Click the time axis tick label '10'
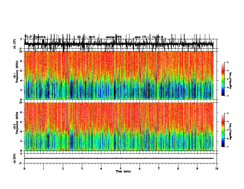 (217, 168)
